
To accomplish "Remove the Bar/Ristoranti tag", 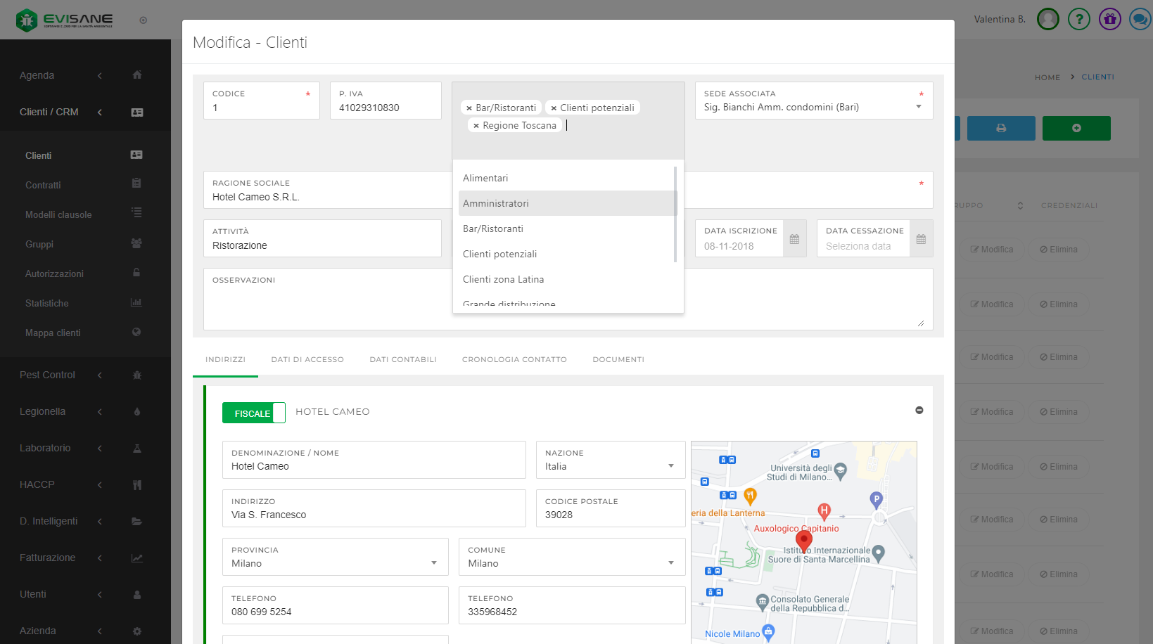I will [x=469, y=108].
